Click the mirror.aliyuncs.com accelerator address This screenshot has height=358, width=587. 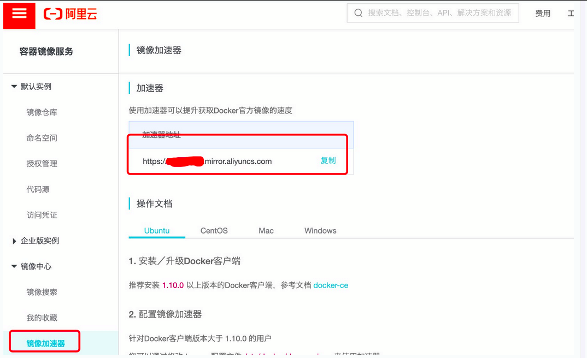coord(207,162)
